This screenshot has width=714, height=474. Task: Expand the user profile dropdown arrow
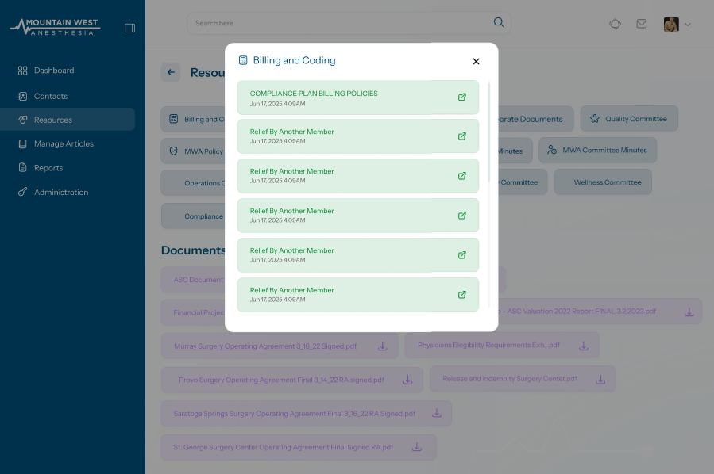[688, 25]
